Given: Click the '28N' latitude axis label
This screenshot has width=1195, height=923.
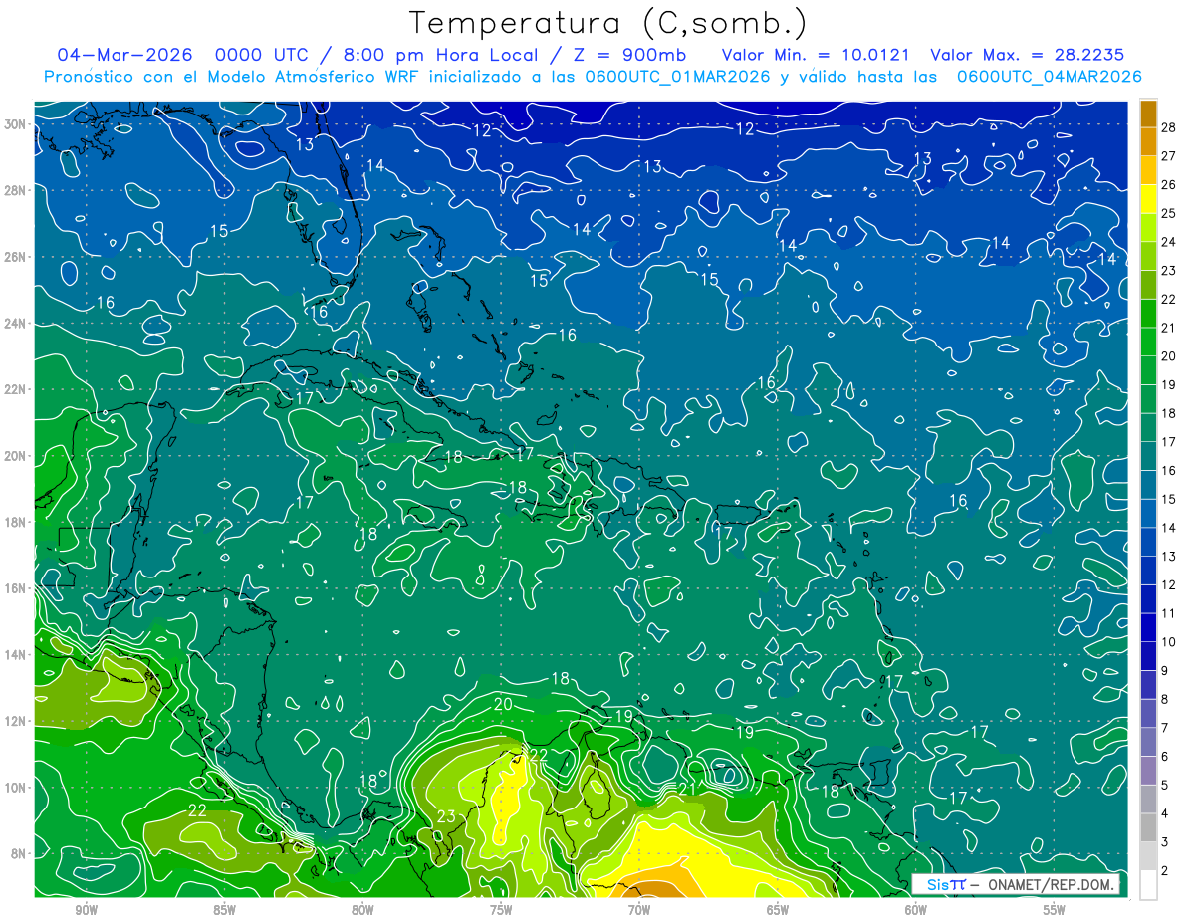Looking at the screenshot, I should pyautogui.click(x=15, y=190).
